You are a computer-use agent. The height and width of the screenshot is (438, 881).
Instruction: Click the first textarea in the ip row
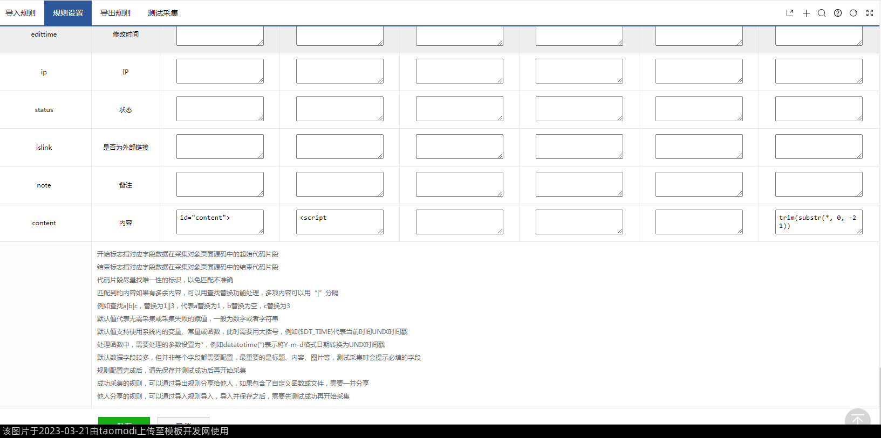pos(220,71)
